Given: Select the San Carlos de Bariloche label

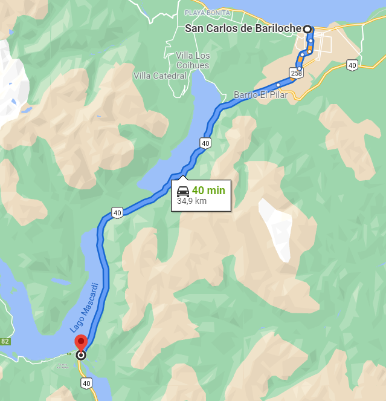Looking at the screenshot, I should [x=243, y=28].
